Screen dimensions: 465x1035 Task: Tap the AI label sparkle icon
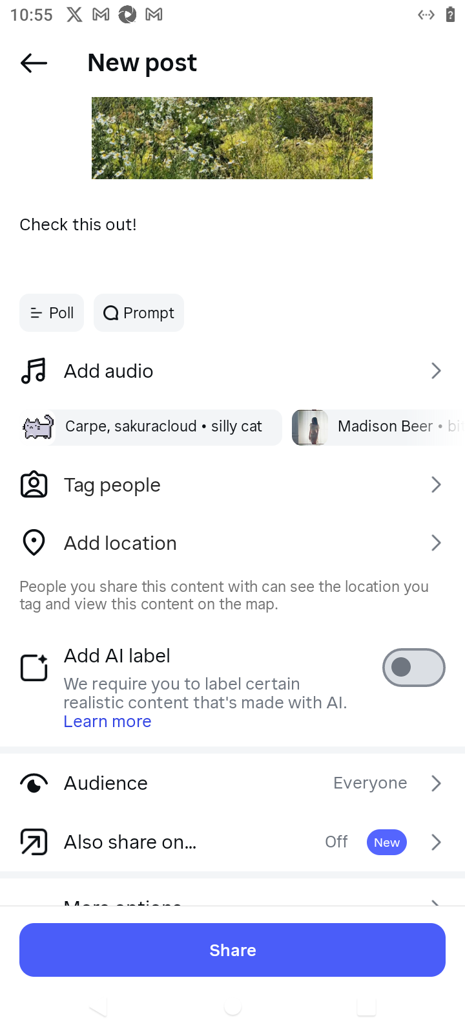pos(34,668)
